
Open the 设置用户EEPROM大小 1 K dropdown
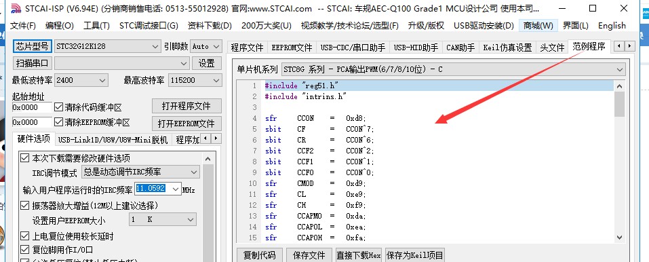(162, 220)
